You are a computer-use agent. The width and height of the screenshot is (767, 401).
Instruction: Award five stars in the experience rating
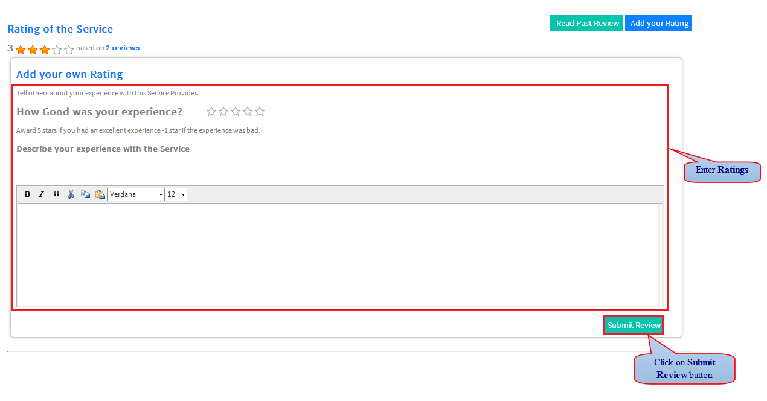260,111
